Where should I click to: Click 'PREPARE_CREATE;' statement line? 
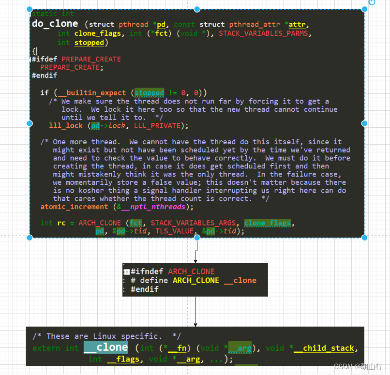[x=72, y=67]
